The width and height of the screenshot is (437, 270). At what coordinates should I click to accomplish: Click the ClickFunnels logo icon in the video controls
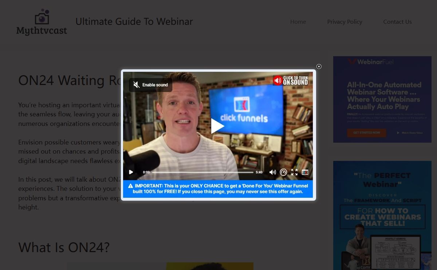(x=305, y=172)
